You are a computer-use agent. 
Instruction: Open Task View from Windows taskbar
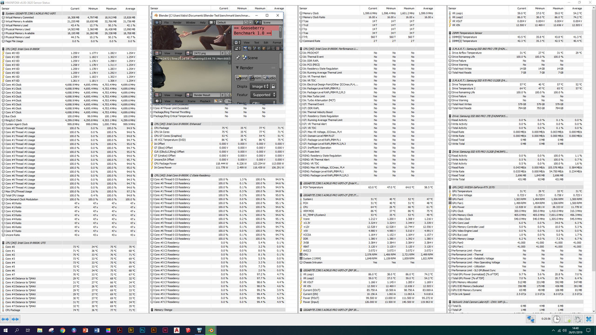[28, 330]
